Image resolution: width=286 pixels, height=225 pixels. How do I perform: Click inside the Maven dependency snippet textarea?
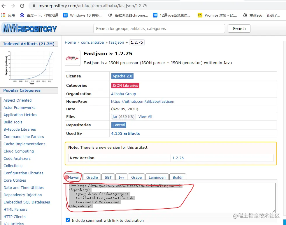click(171, 198)
